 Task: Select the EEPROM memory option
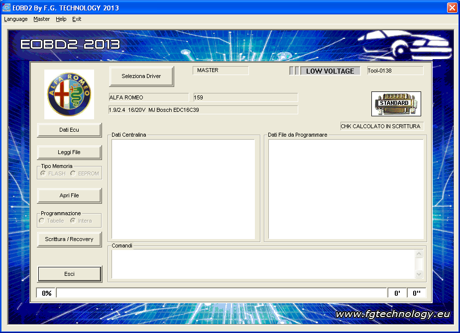pos(73,173)
